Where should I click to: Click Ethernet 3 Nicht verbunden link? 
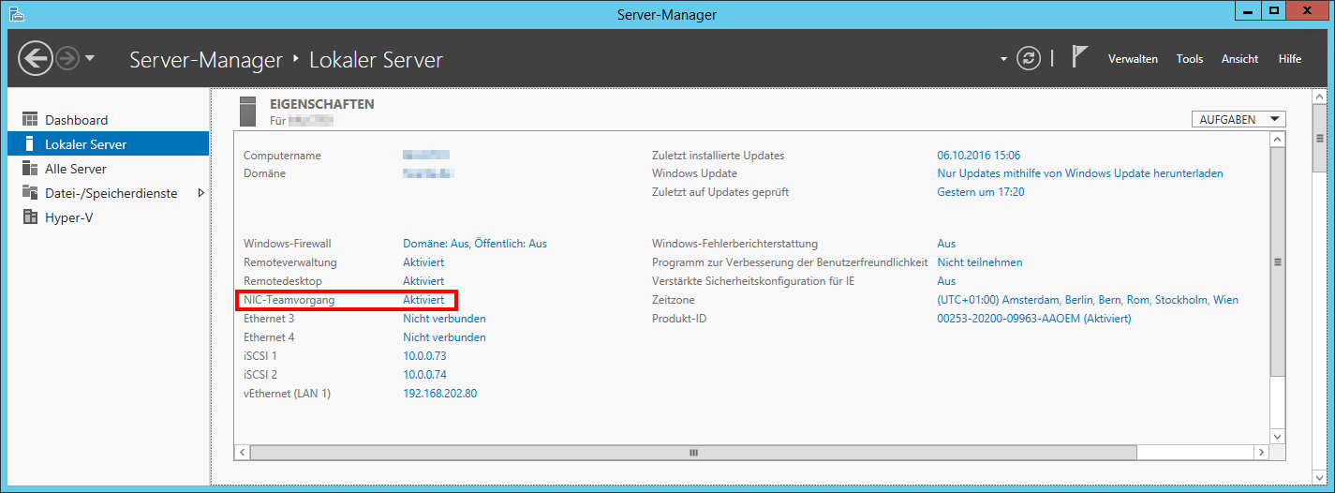[x=444, y=319]
